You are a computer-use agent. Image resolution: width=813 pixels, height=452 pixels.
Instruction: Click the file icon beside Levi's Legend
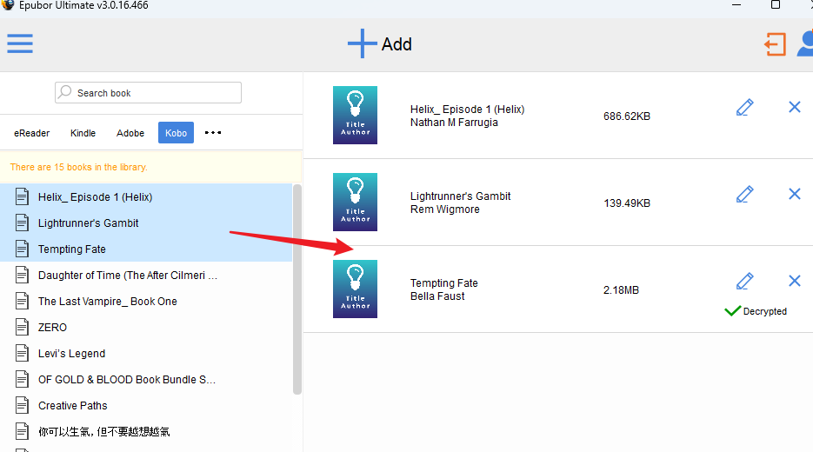[22, 354]
